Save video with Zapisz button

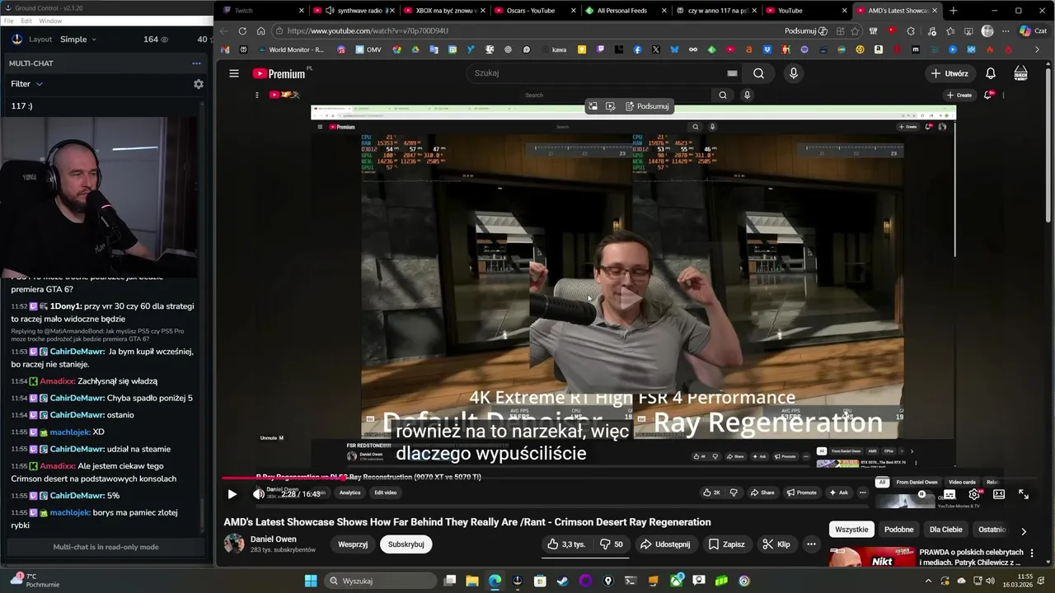tap(726, 544)
